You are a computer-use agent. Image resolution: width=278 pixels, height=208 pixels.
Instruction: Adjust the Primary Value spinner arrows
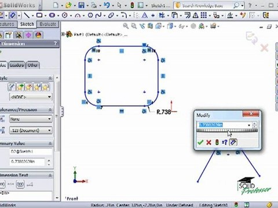(x=49, y=162)
